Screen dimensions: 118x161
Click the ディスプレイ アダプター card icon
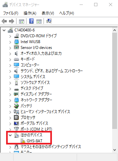[x=16, y=94]
